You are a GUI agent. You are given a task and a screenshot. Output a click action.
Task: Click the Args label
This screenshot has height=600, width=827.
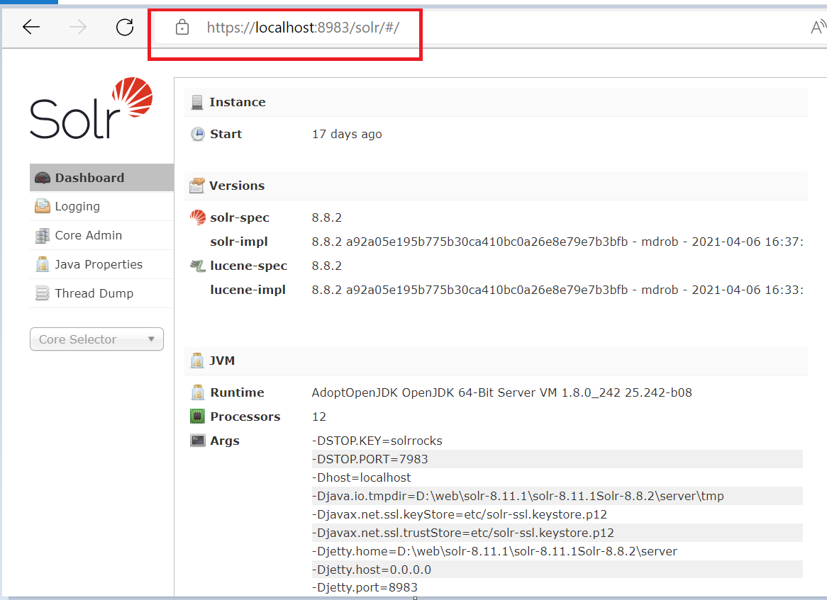(x=225, y=441)
